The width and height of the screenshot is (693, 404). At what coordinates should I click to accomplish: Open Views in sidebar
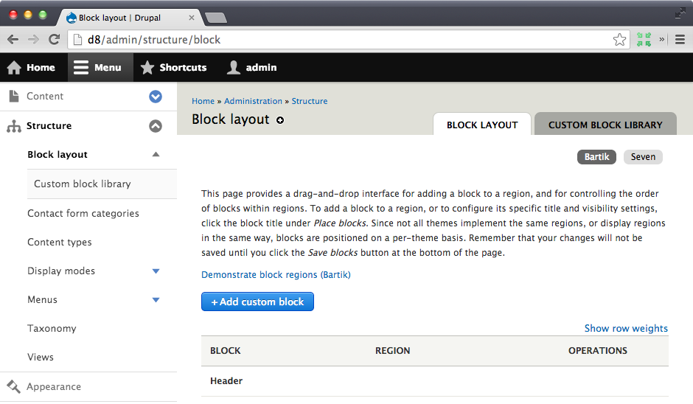pos(41,357)
